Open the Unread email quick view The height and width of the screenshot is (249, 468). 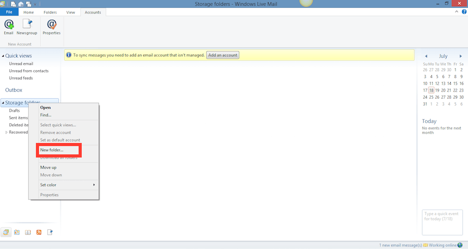click(x=21, y=63)
